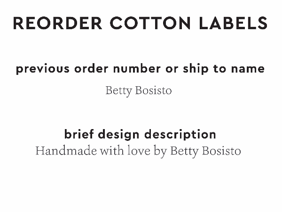Click the word "previous" in the first label
Screen dimensions: 282x212
coord(42,69)
